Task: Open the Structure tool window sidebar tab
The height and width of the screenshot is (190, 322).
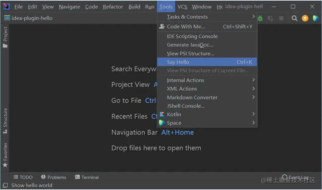Action: (5, 121)
